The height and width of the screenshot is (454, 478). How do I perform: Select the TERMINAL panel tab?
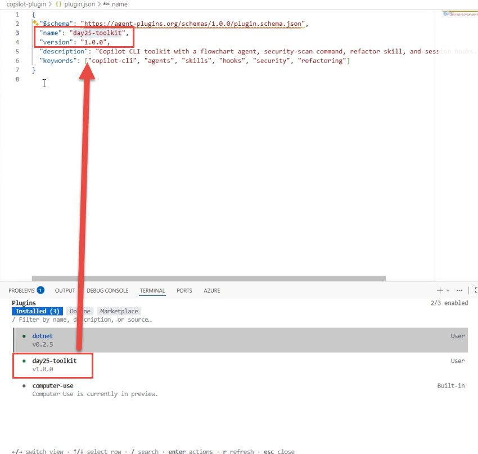pyautogui.click(x=152, y=291)
